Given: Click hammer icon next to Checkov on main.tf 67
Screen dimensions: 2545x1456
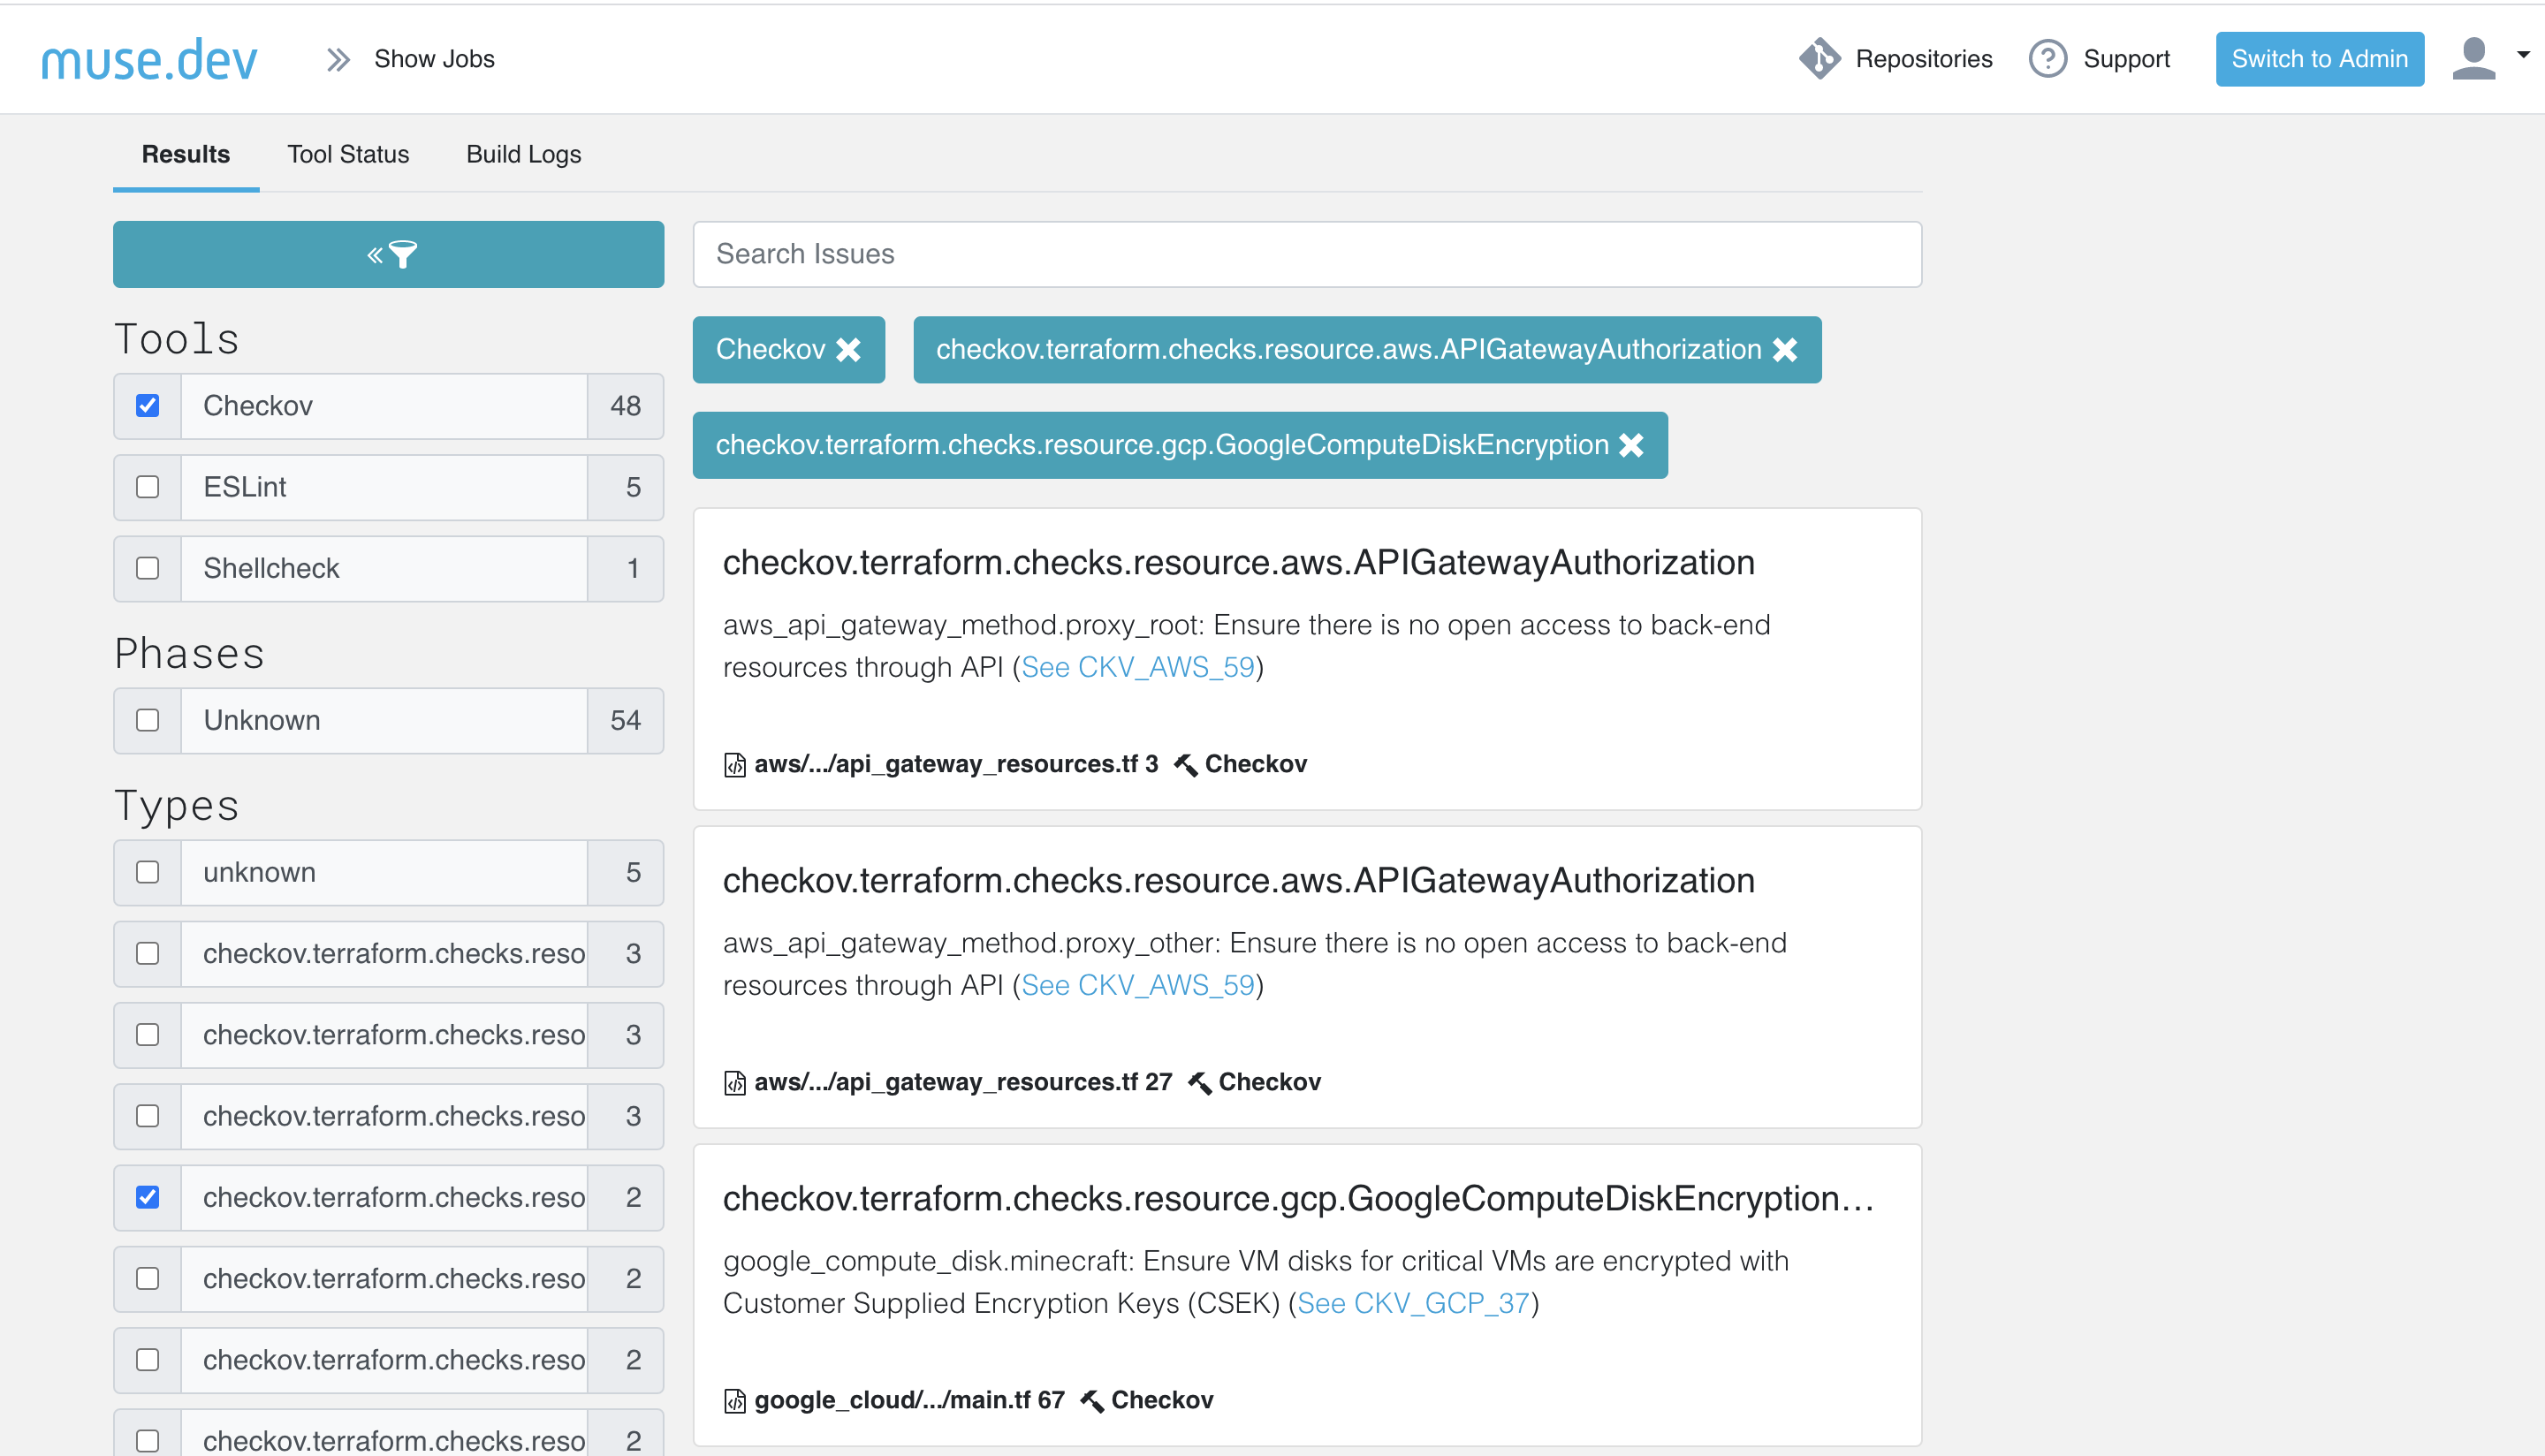Looking at the screenshot, I should (x=1092, y=1401).
